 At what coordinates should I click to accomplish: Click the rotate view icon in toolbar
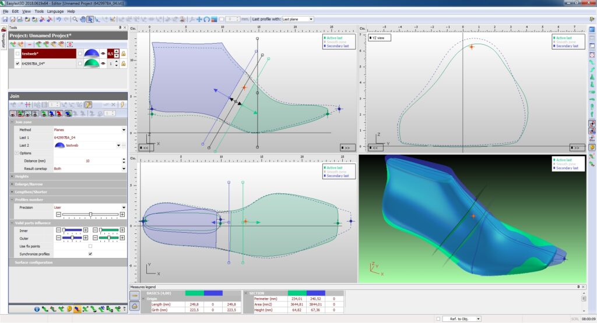point(206,19)
